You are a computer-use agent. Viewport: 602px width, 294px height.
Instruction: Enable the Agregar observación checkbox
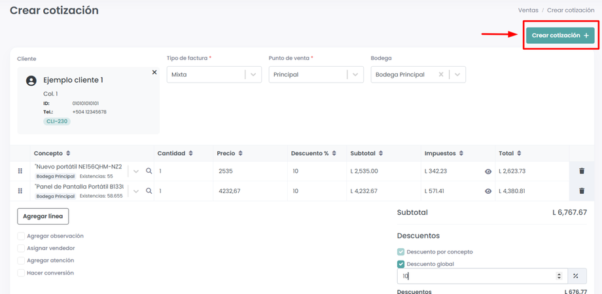(22, 236)
